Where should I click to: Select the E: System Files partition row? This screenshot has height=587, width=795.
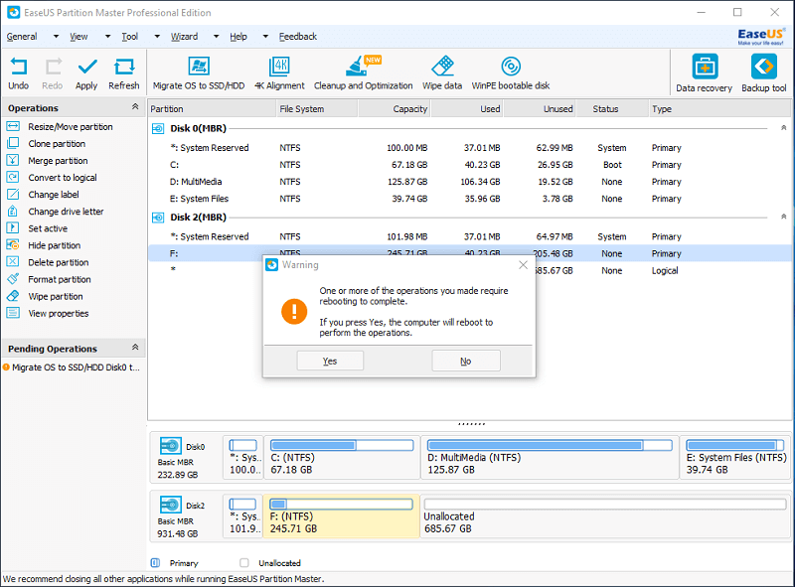469,199
